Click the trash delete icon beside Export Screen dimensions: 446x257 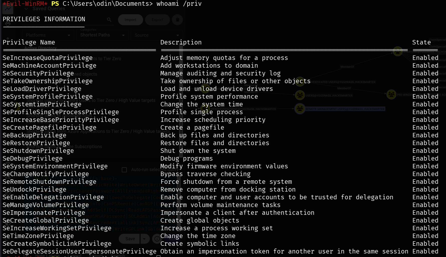coord(177,19)
